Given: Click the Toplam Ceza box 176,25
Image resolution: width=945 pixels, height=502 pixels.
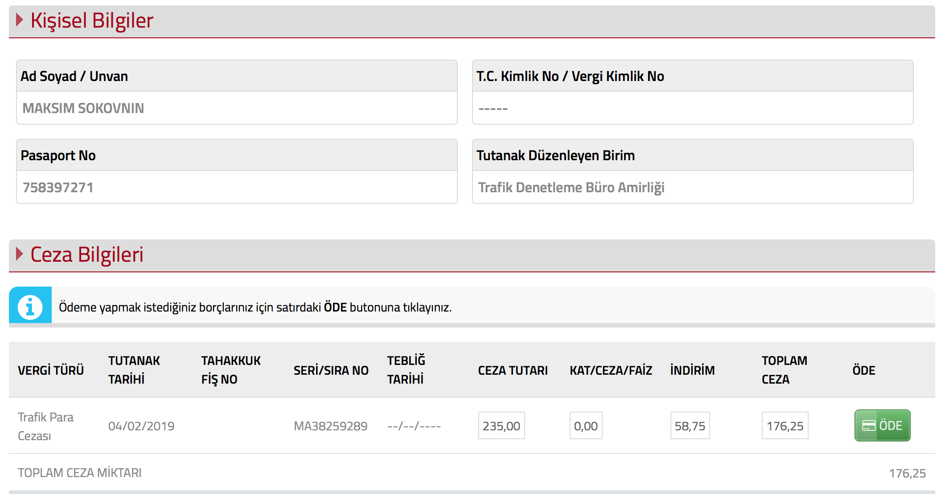Looking at the screenshot, I should 785,426.
